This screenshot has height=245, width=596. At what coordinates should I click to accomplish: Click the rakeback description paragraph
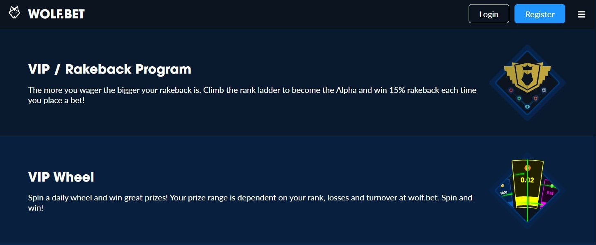[252, 95]
